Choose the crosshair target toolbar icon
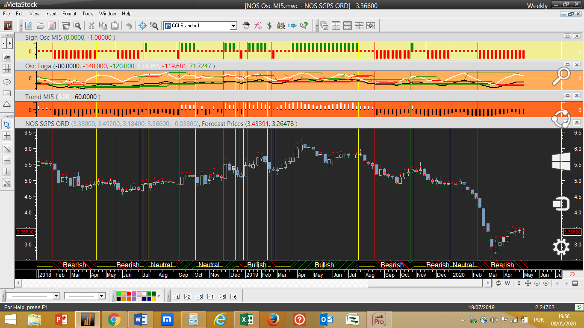584x328 pixels. coord(143,26)
